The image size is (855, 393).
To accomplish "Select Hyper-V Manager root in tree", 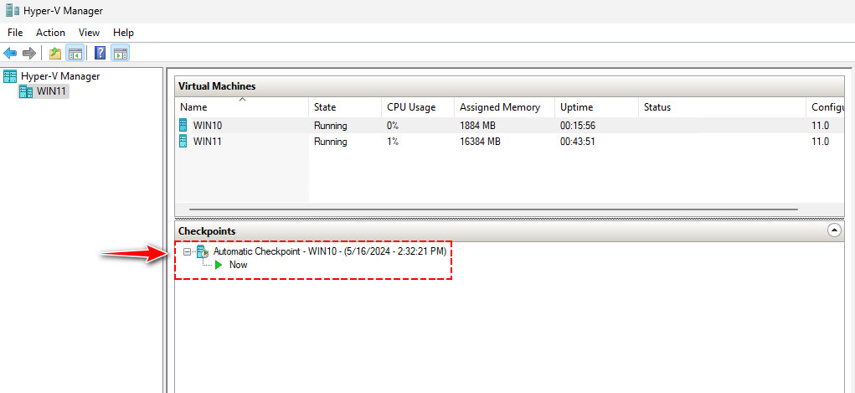I will click(x=60, y=76).
